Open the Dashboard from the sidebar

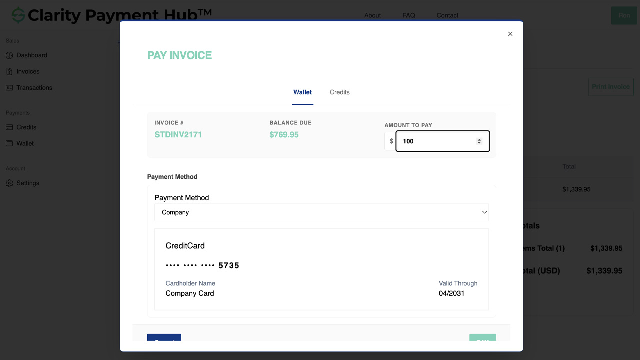pyautogui.click(x=10, y=55)
